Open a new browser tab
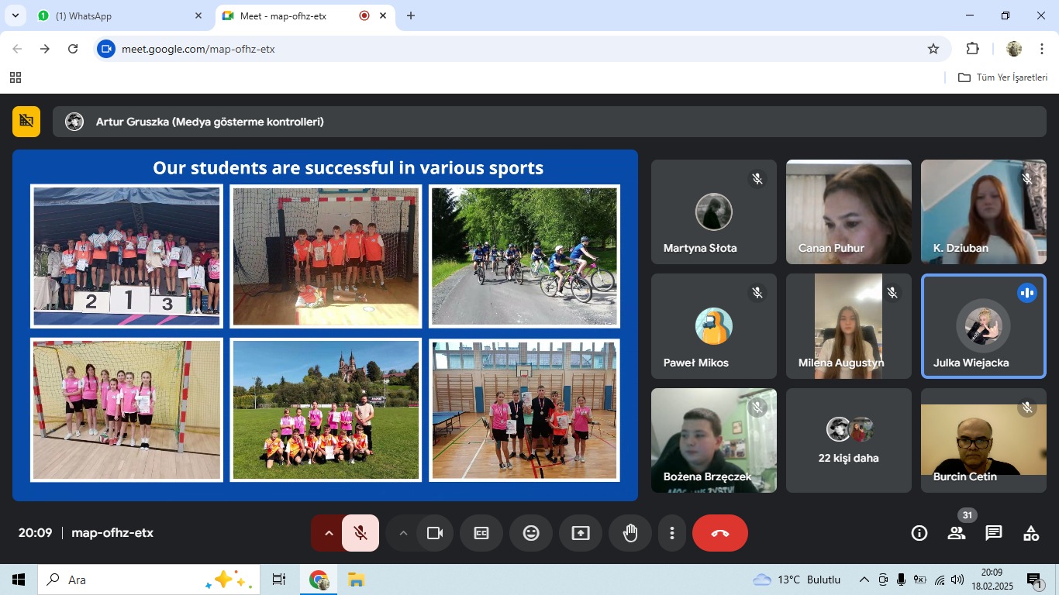This screenshot has height=595, width=1059. [411, 16]
